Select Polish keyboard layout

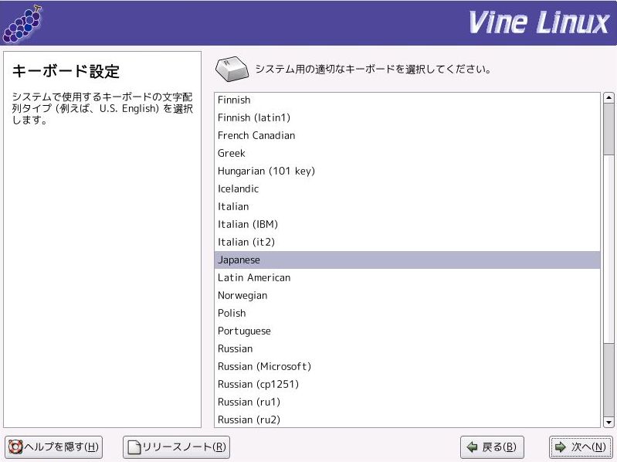click(x=407, y=313)
